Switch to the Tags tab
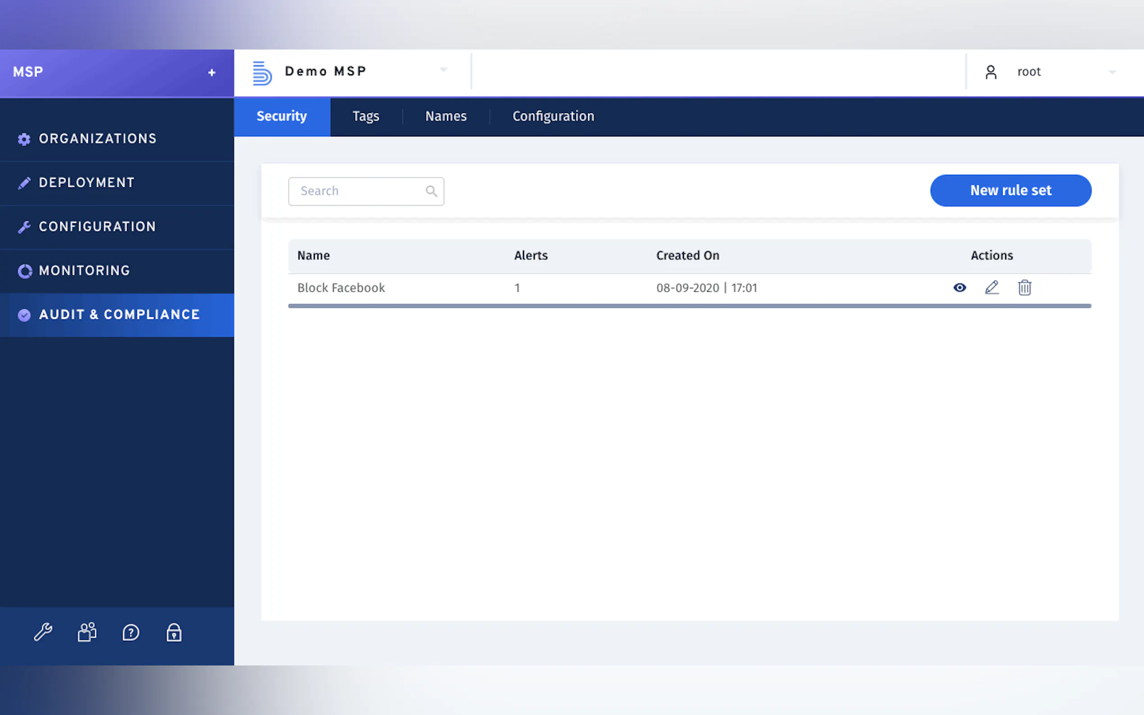The image size is (1144, 715). click(x=366, y=116)
